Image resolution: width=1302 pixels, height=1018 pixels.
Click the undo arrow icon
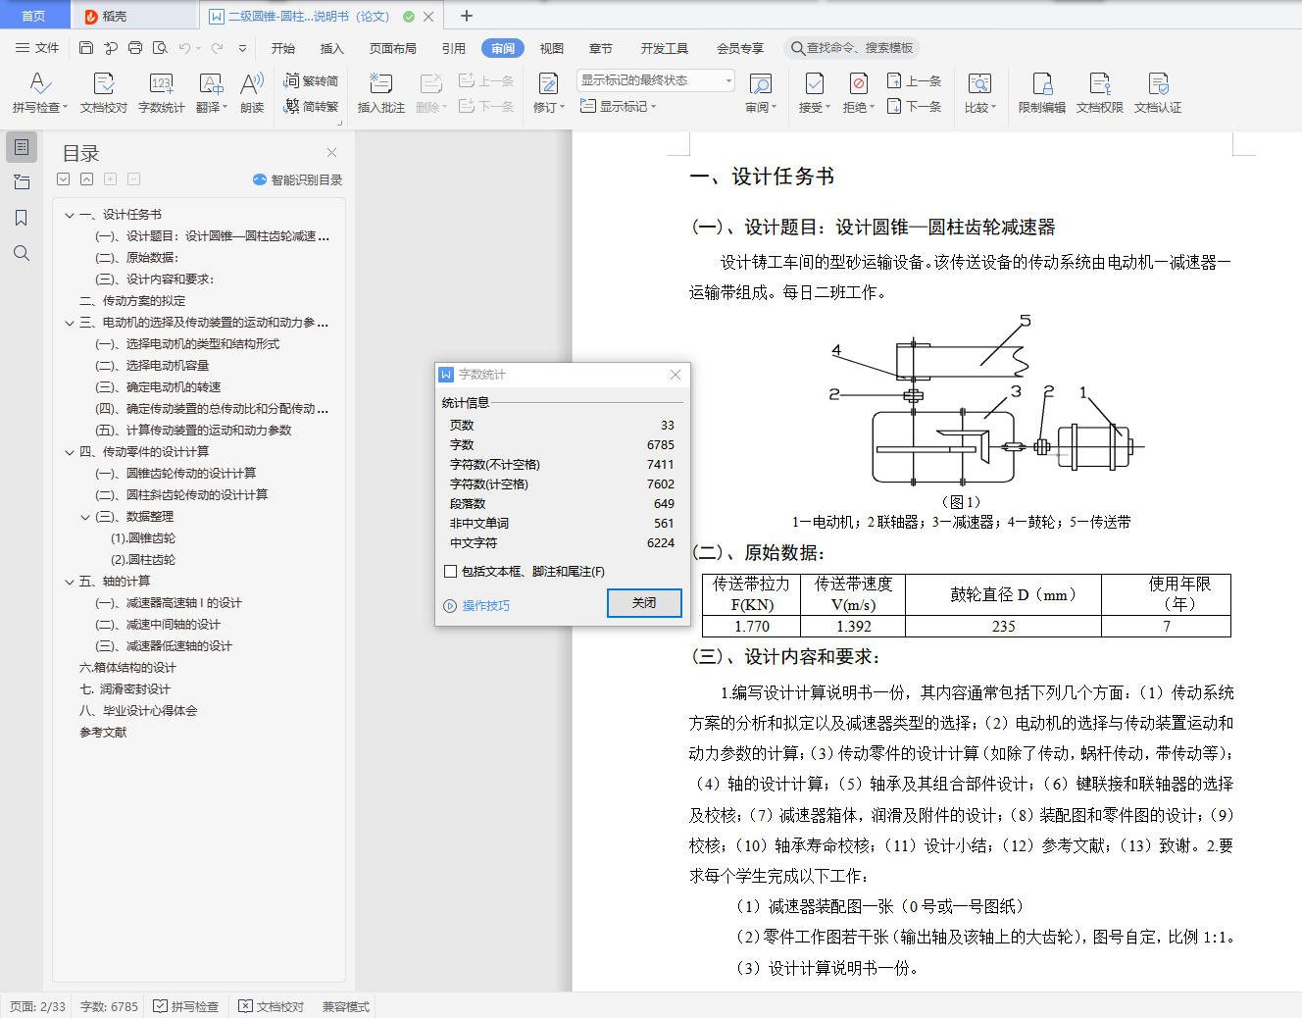(184, 48)
